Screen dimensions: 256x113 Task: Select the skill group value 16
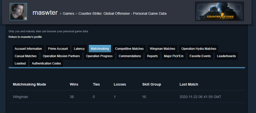(144, 97)
